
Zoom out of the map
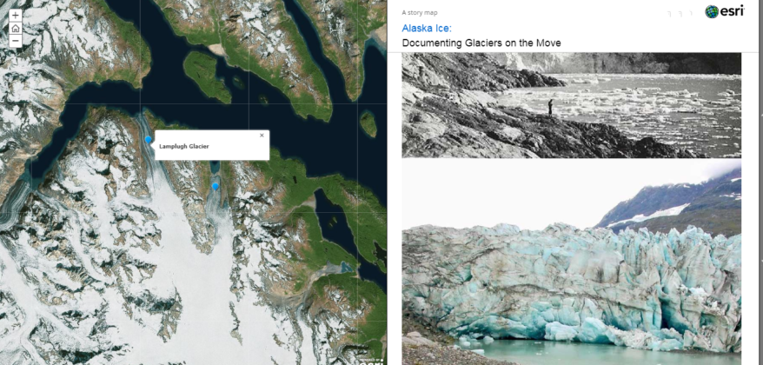[16, 40]
